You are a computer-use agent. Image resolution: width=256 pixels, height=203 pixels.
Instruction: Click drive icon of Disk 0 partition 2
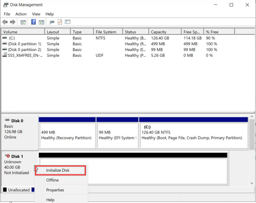point(5,49)
